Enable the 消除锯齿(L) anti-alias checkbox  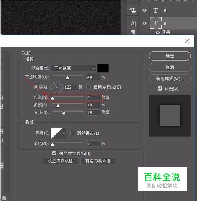pos(72,133)
